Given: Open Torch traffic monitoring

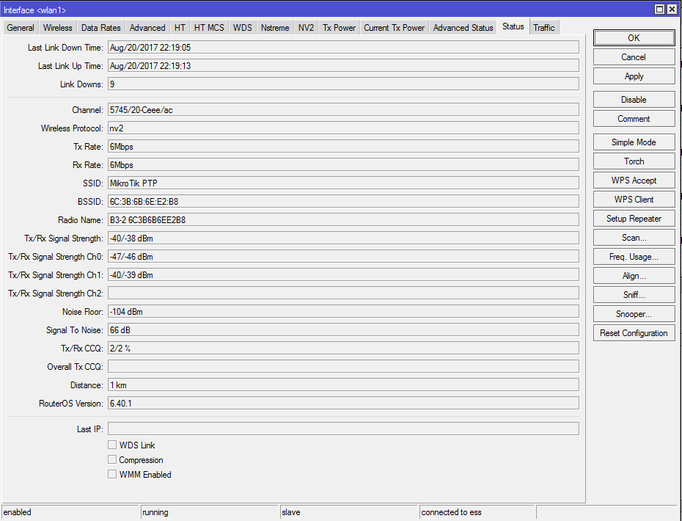Looking at the screenshot, I should 634,161.
